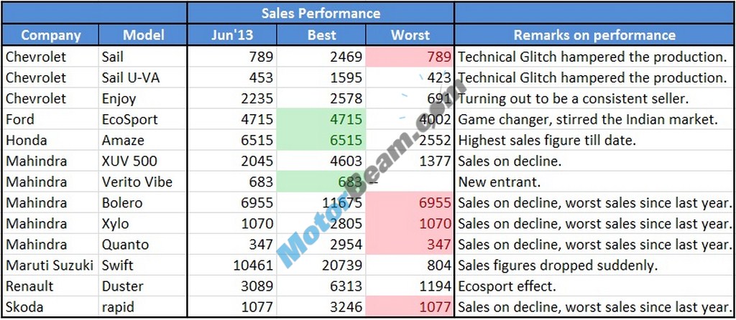Click the 'Highest sales figure till date.' remark

[x=594, y=140]
